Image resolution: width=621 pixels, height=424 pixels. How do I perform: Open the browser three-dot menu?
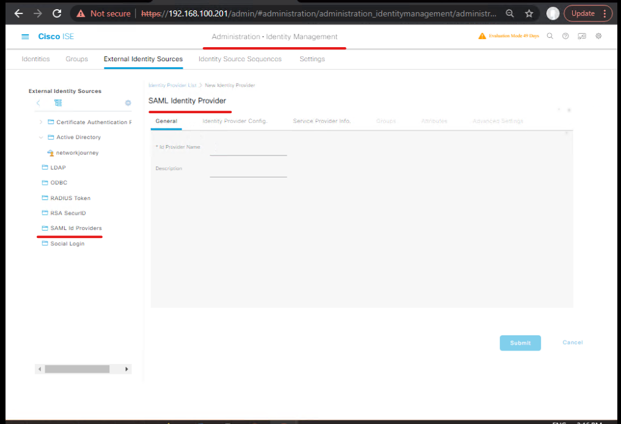(x=604, y=13)
